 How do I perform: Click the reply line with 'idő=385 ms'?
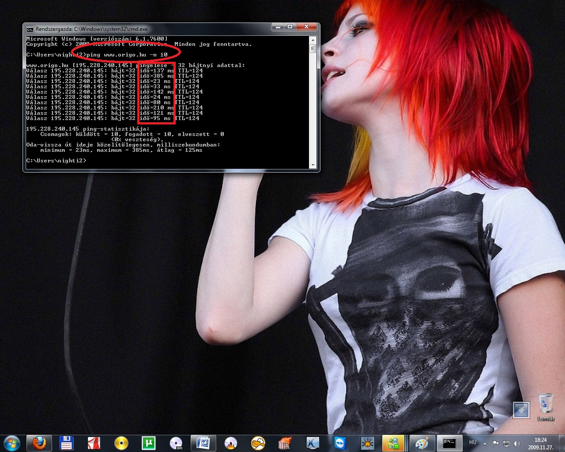[114, 76]
